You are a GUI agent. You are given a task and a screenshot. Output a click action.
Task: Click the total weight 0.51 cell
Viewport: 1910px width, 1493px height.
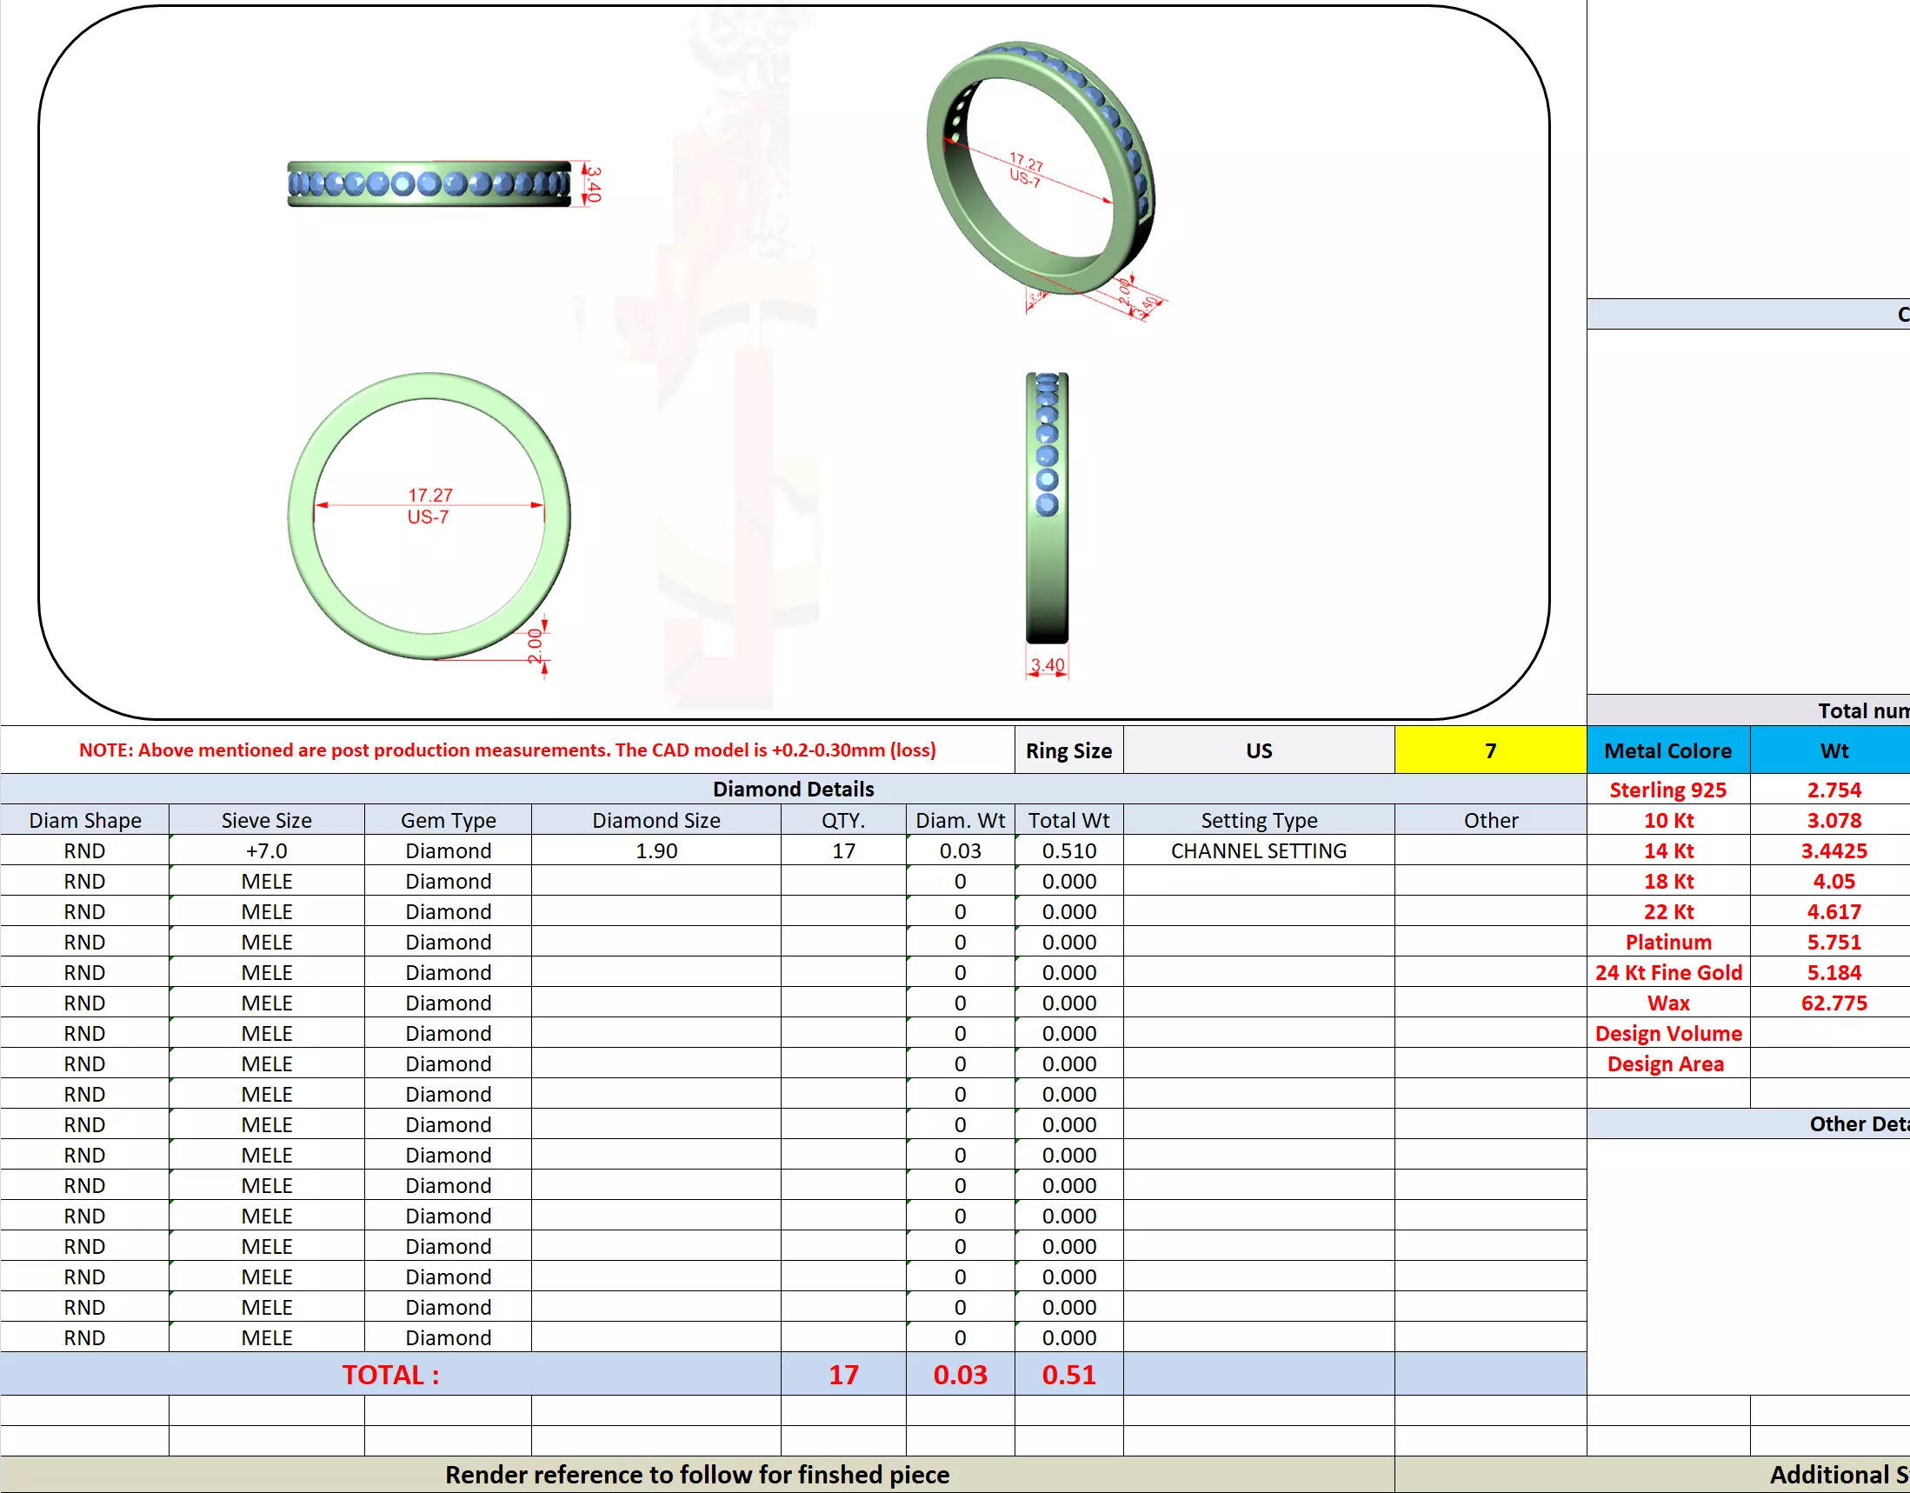tap(1068, 1374)
